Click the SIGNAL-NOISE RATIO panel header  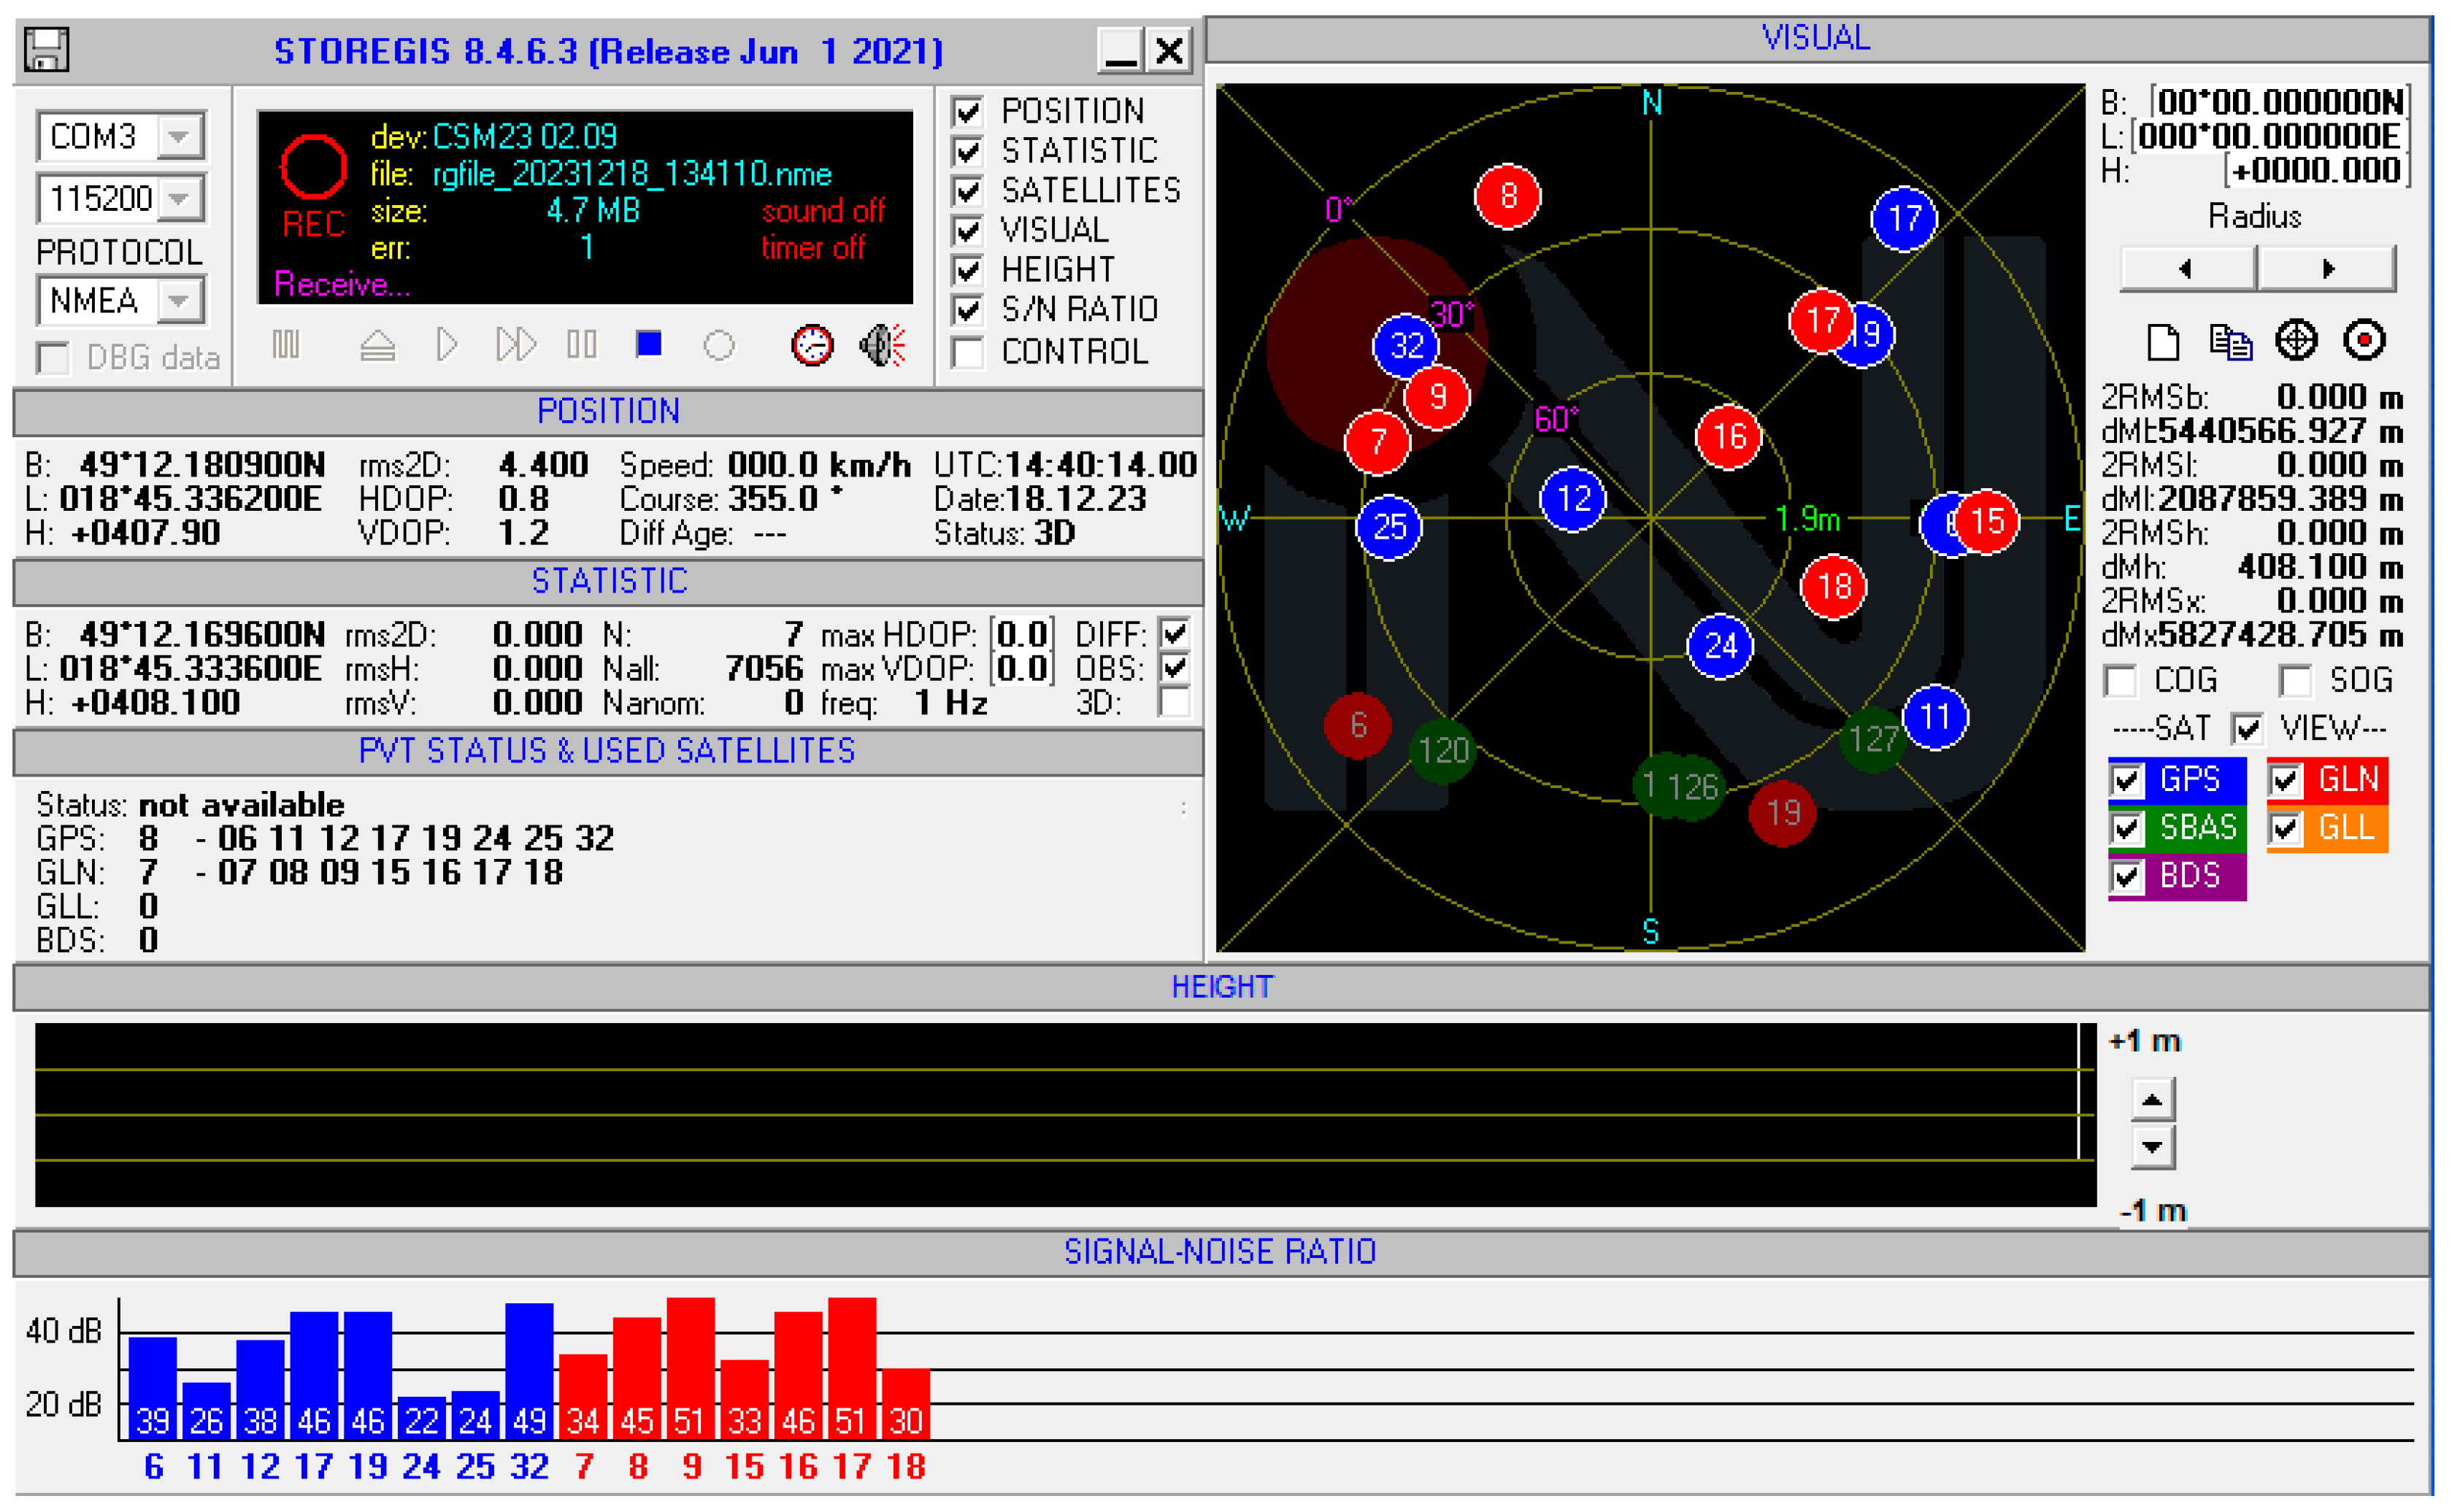pyautogui.click(x=1220, y=1252)
